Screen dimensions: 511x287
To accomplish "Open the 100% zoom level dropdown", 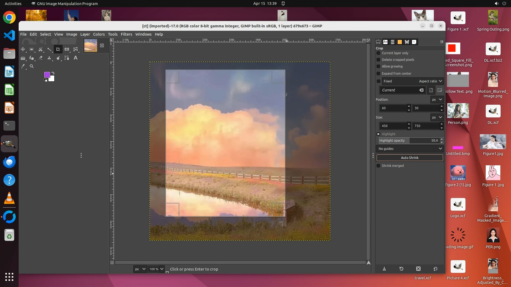I will pyautogui.click(x=162, y=269).
